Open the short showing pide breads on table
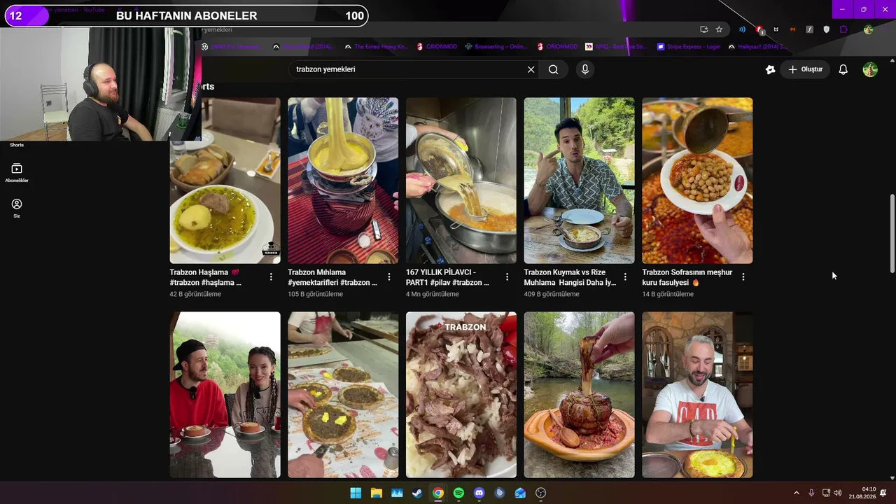 coord(343,395)
